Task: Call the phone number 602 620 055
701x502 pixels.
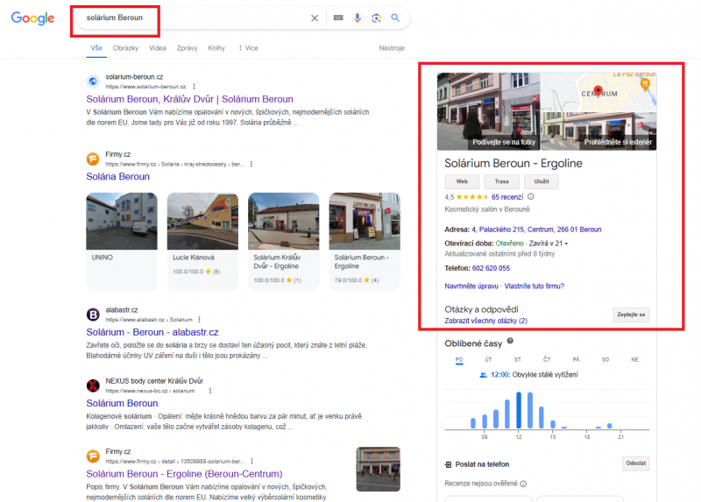Action: tap(491, 268)
